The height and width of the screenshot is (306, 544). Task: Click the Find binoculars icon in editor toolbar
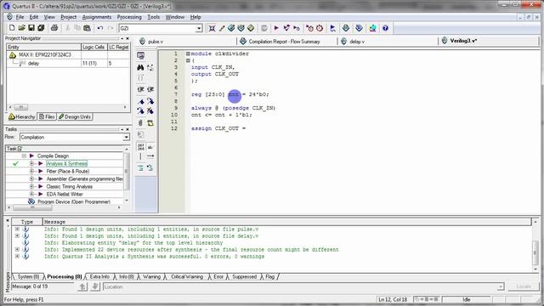140,67
